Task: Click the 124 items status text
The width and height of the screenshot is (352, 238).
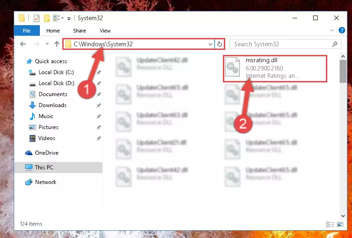Action: point(31,224)
